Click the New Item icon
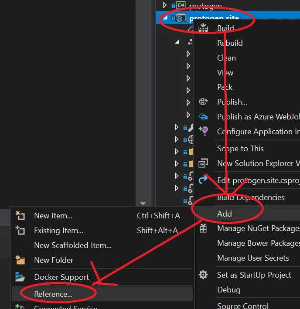Viewport: 300px width, 309px height. click(20, 215)
